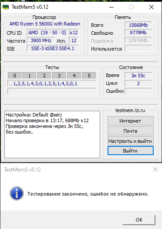Image resolution: width=162 pixels, height=229 pixels.
Task: Select test box number 2
Action: tap(44, 76)
